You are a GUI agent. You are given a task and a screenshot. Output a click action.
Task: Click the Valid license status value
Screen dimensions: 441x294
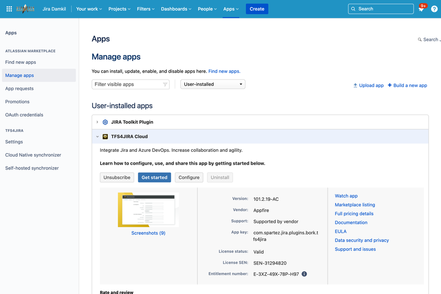pyautogui.click(x=259, y=252)
